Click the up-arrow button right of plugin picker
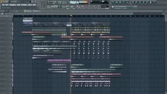The height and width of the screenshot is (94, 167). [135, 7]
